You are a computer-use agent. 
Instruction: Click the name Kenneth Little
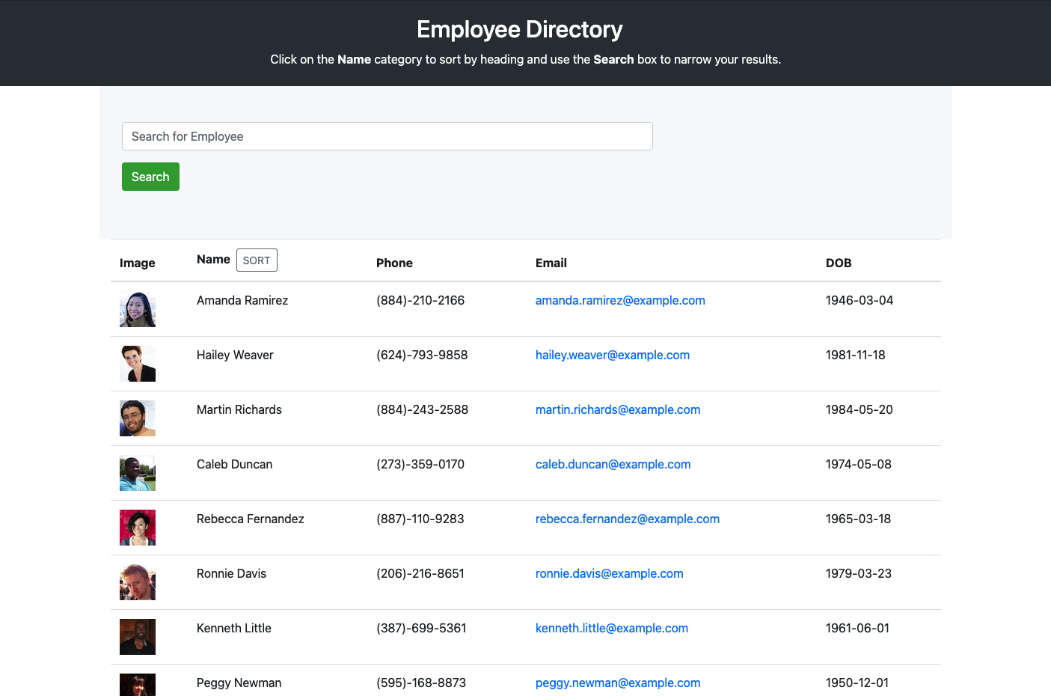[x=234, y=628]
